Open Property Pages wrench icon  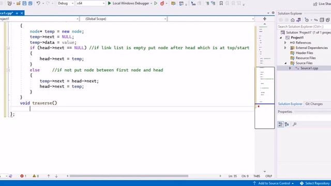coord(294,124)
